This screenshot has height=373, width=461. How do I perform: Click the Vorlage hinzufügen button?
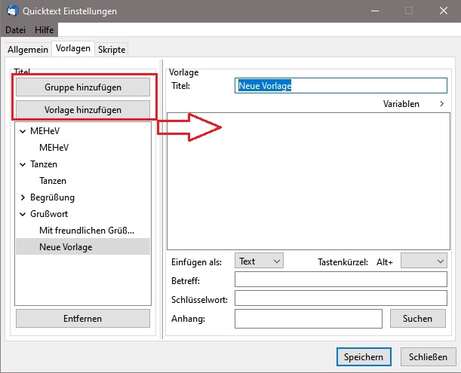click(x=82, y=110)
